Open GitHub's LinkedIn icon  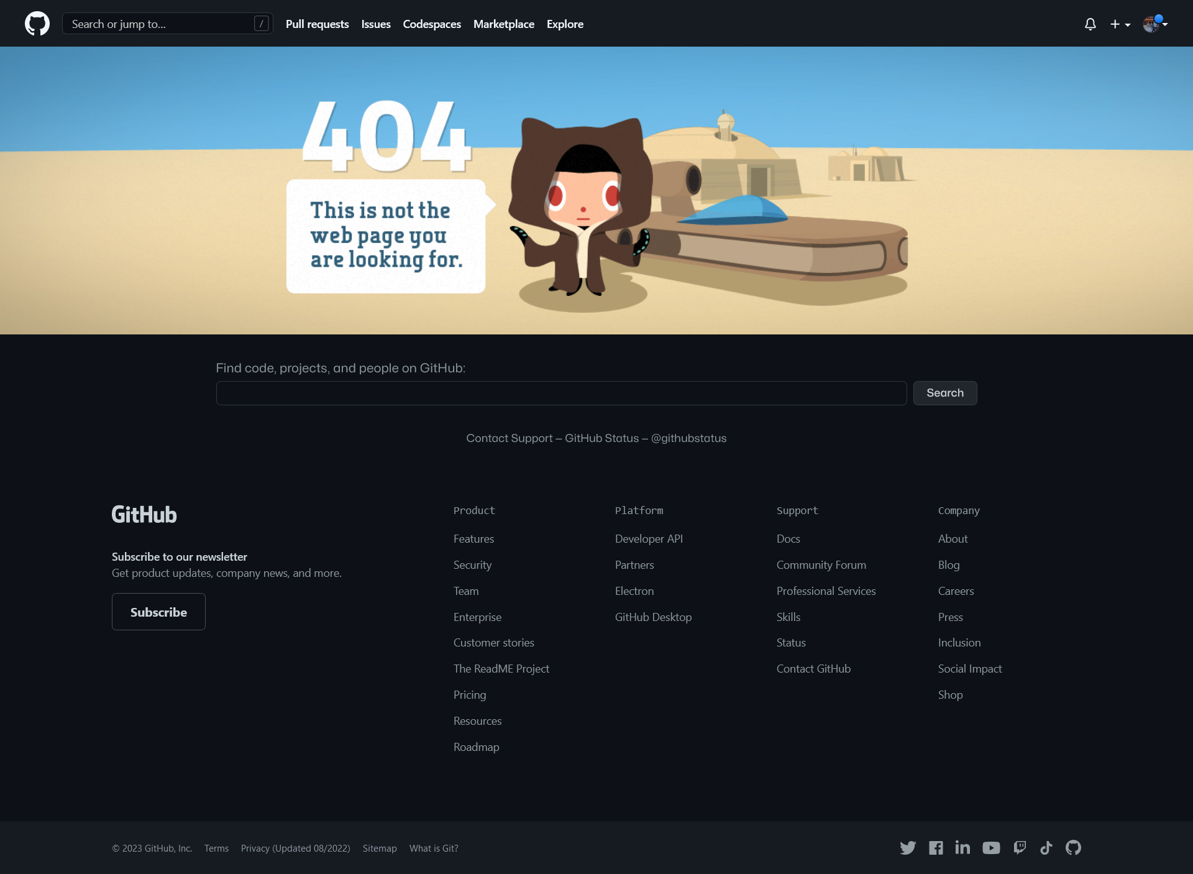pyautogui.click(x=962, y=848)
